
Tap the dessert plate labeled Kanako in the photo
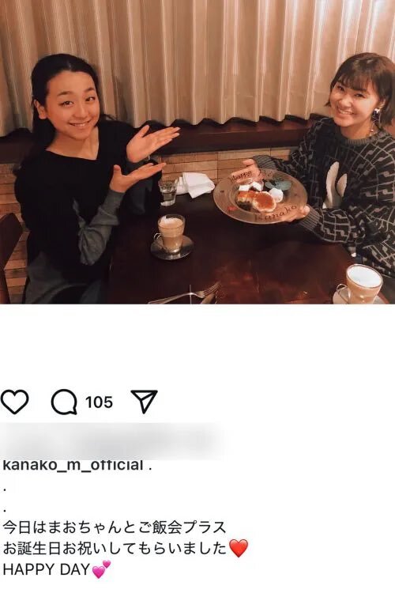(260, 196)
